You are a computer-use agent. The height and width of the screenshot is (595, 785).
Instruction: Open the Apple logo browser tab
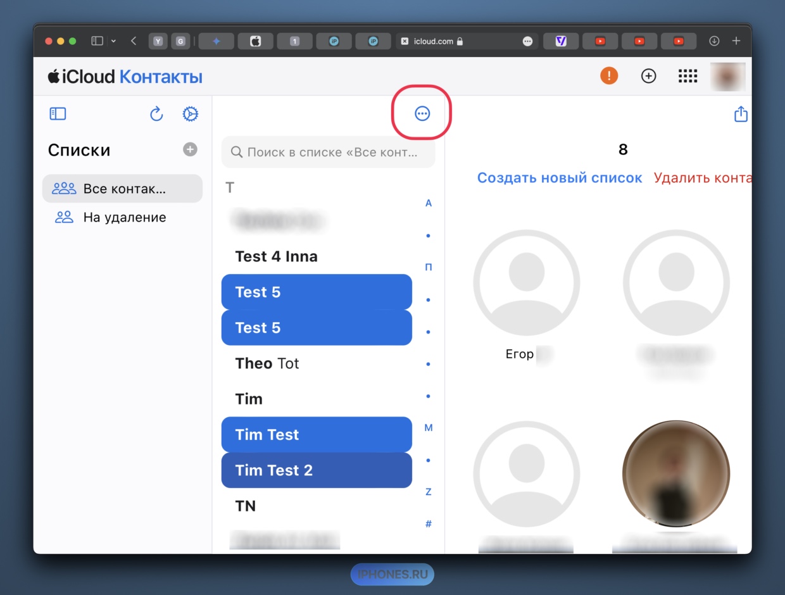coord(256,41)
